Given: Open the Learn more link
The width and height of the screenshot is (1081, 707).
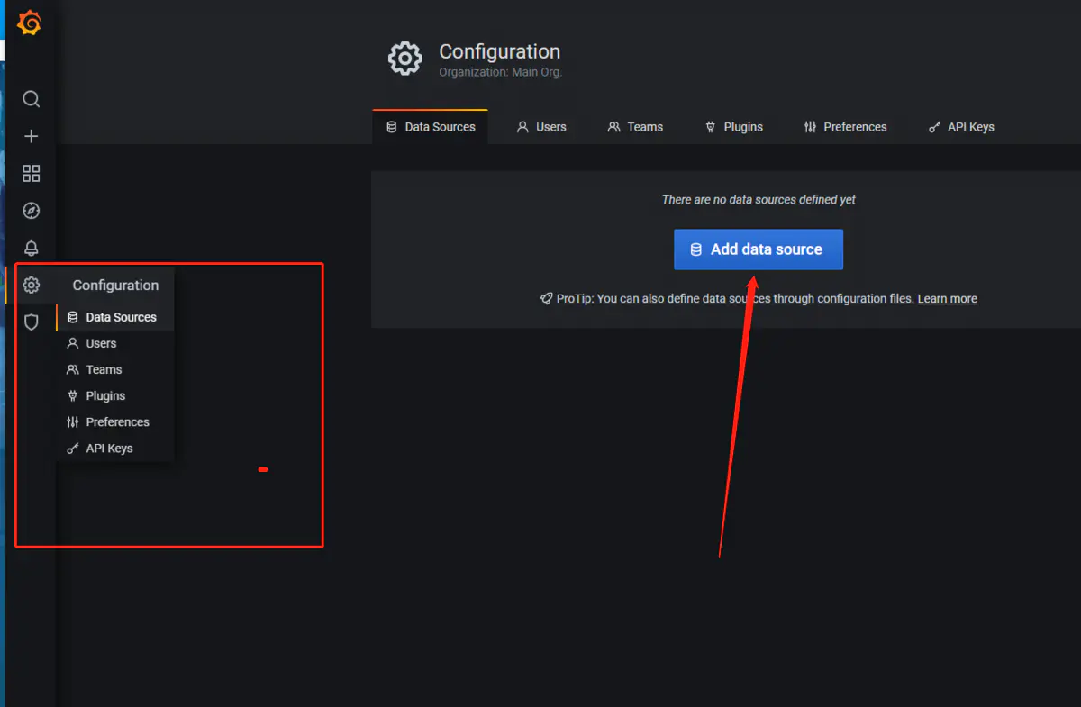Looking at the screenshot, I should click(x=947, y=298).
